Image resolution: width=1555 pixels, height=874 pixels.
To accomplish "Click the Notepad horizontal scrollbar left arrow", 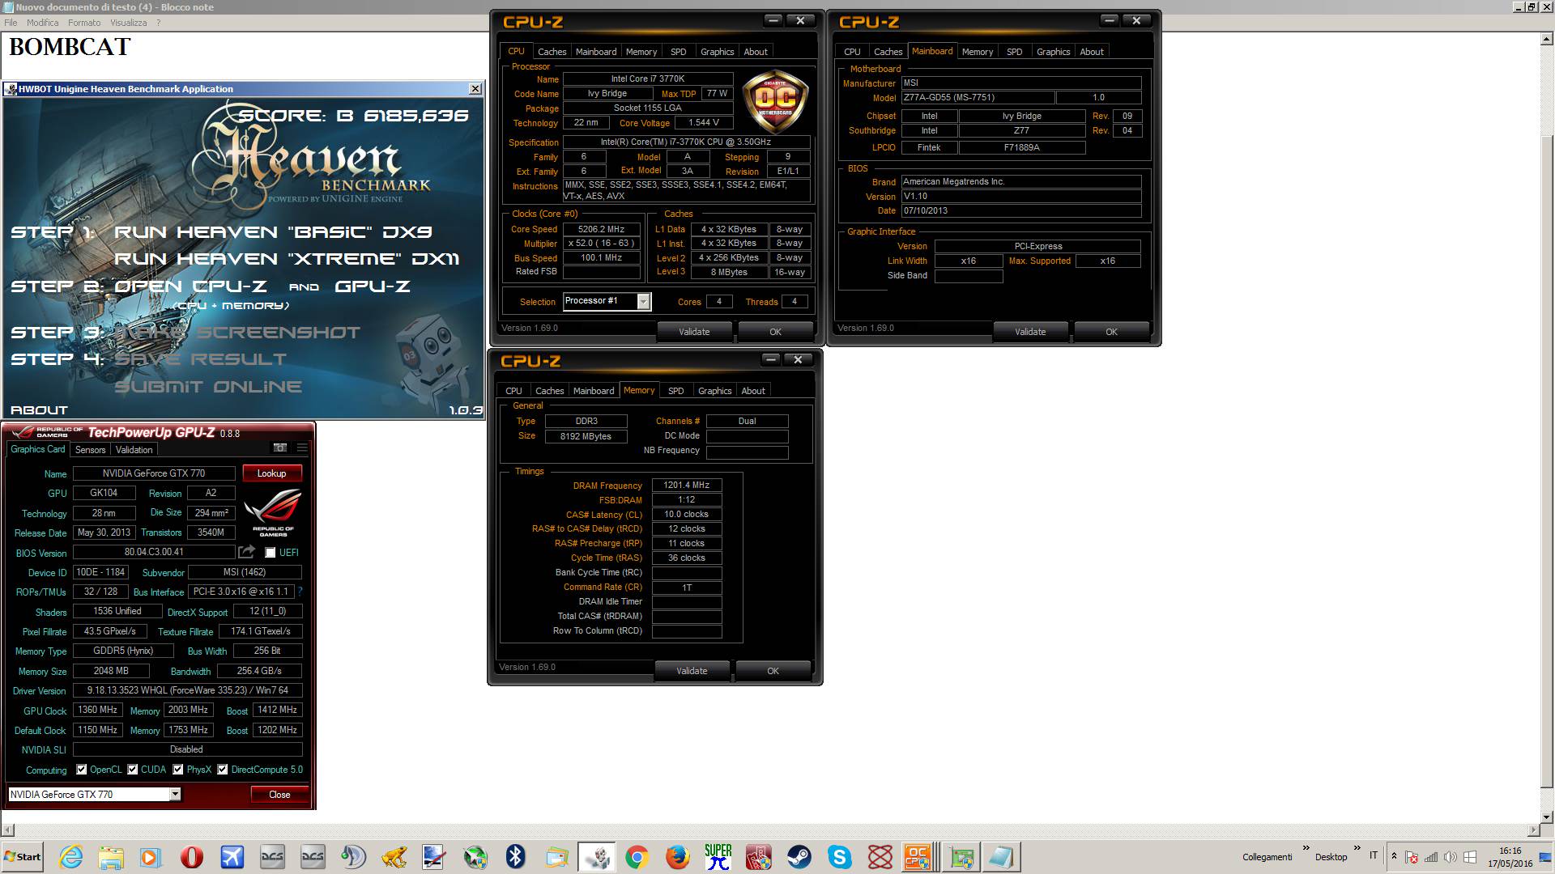I will [7, 830].
